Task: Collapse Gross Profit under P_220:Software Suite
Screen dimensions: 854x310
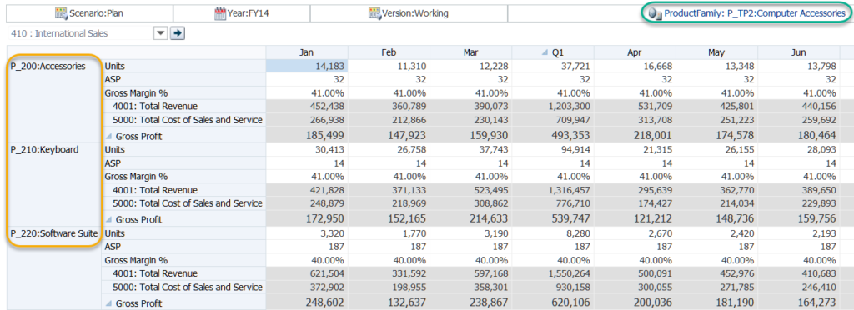Action: click(x=109, y=303)
